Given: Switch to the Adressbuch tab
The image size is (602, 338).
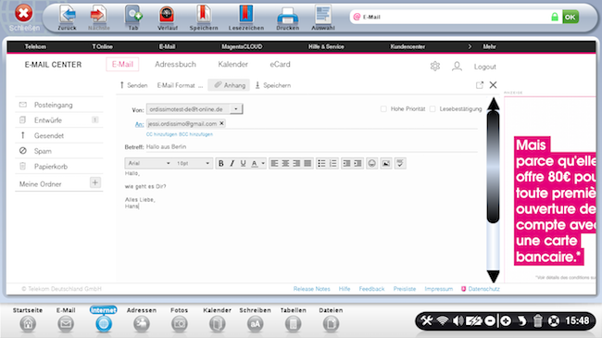Looking at the screenshot, I should click(x=175, y=65).
